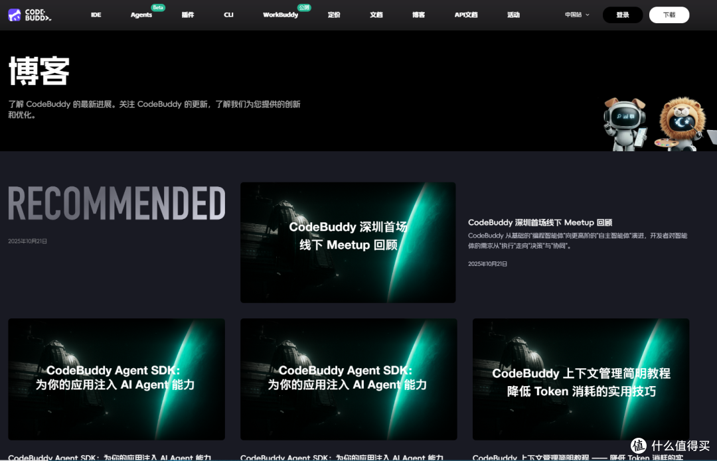Open the 活动 nav item
717x461 pixels.
click(x=513, y=15)
